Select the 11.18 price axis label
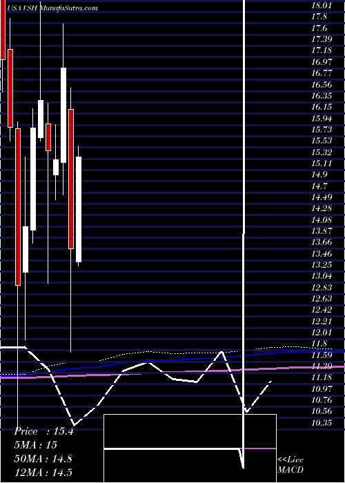345x483 pixels. [322, 377]
